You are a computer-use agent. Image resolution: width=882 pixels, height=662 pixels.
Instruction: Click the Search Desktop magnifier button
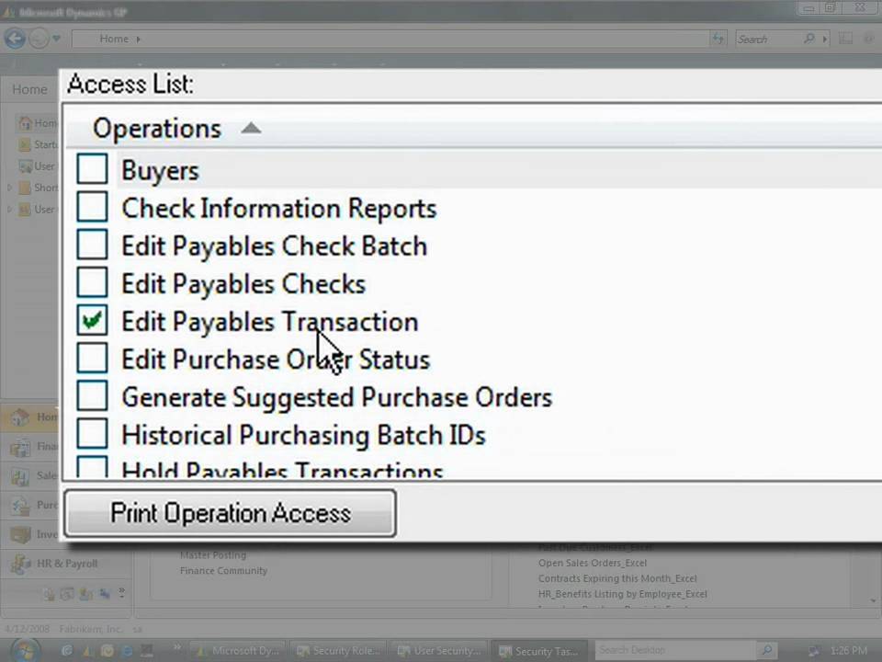point(765,651)
